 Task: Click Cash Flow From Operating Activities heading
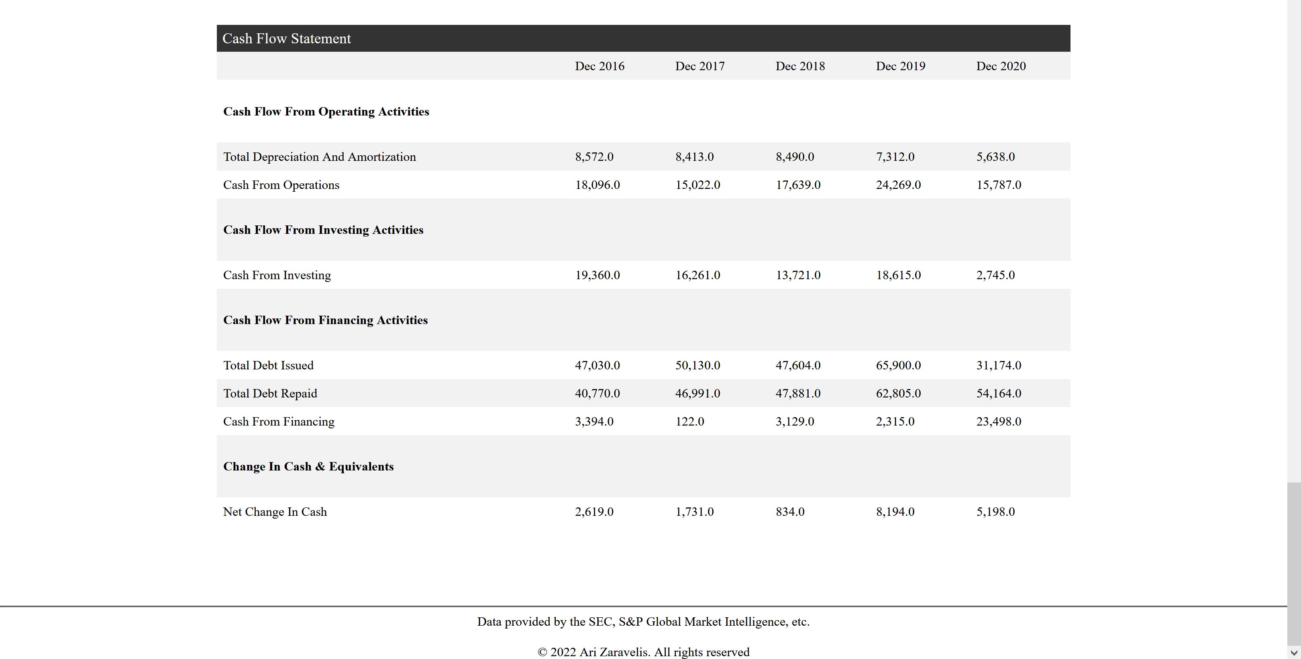coord(326,112)
